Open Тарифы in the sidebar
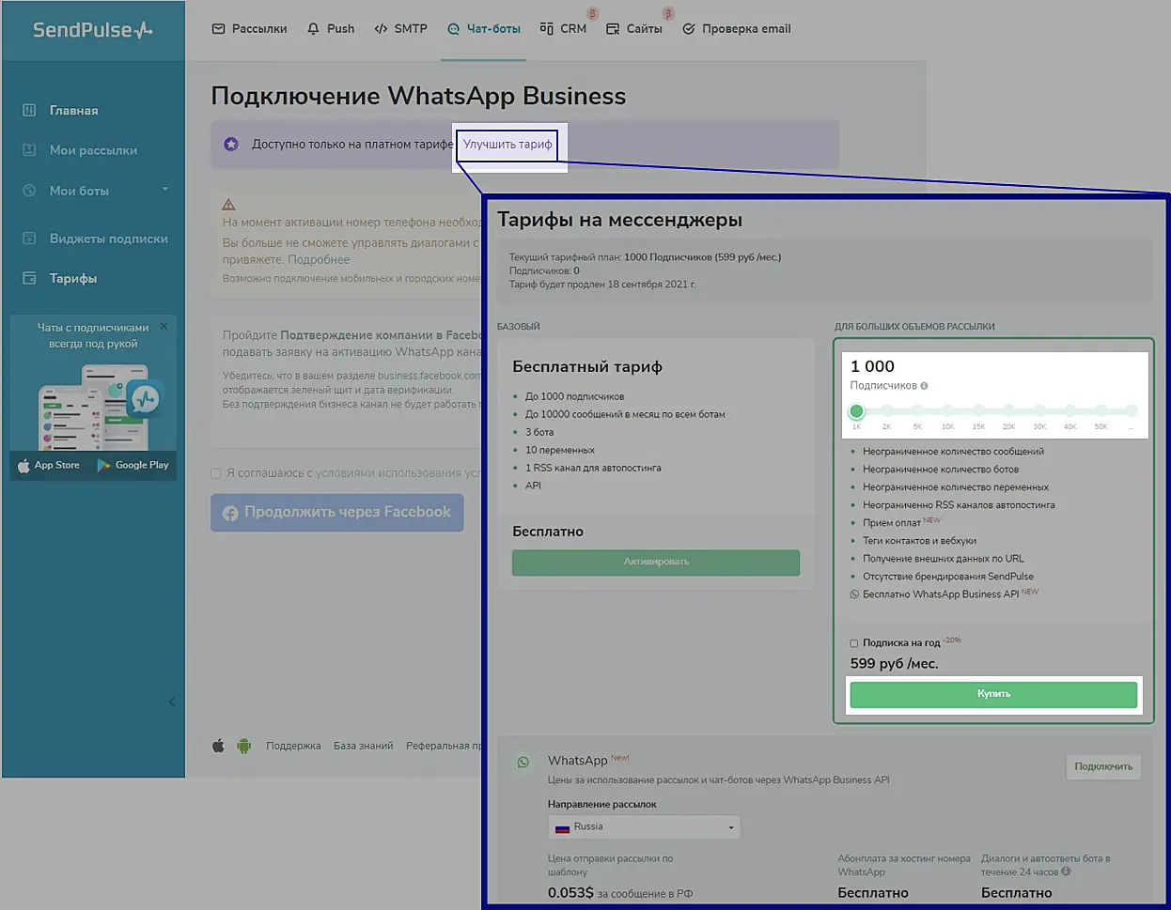The width and height of the screenshot is (1171, 910). 73,278
